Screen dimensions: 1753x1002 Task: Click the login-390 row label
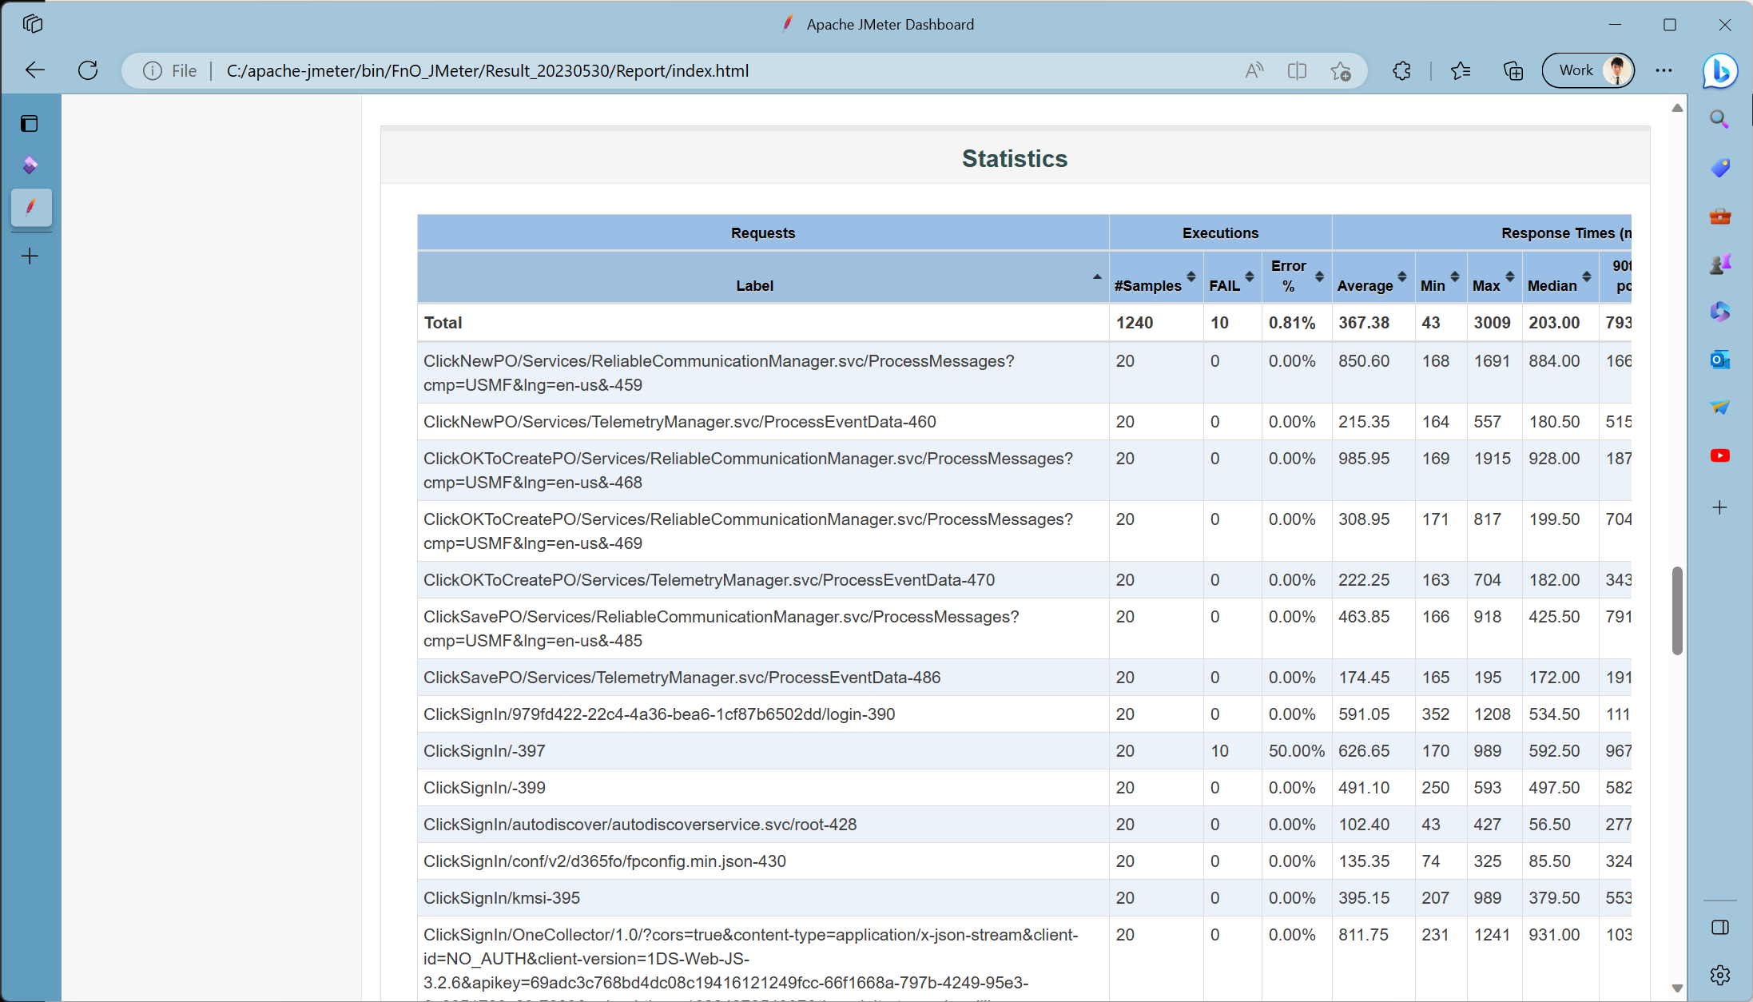pos(659,714)
